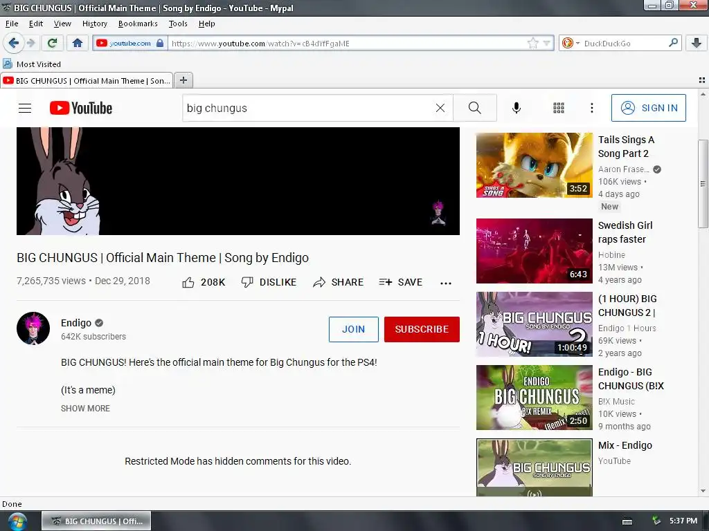Screen dimensions: 709x531
Task: Open the YouTube hamburger guide menu
Action: (25, 108)
